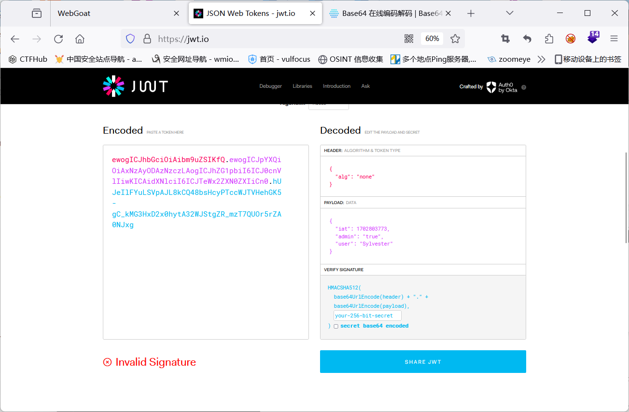Go to the browser home page

click(x=80, y=39)
